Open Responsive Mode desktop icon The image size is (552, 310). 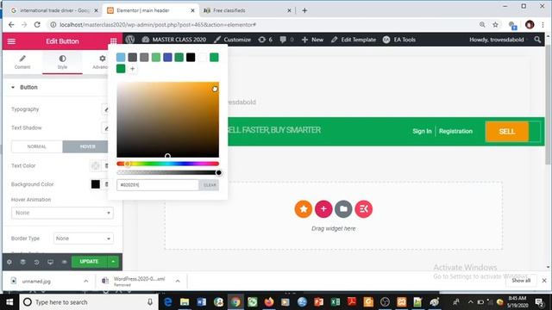point(50,262)
